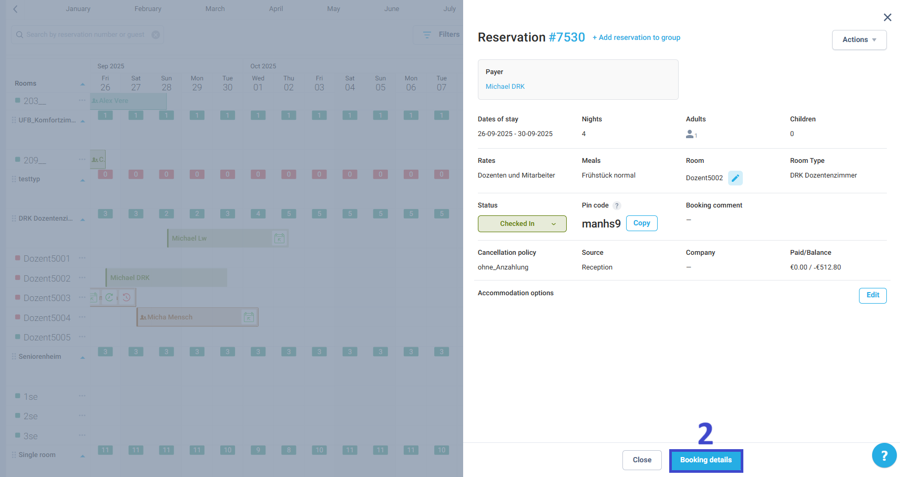The image size is (900, 477).
Task: Switch to the June month tab
Action: pyautogui.click(x=391, y=8)
